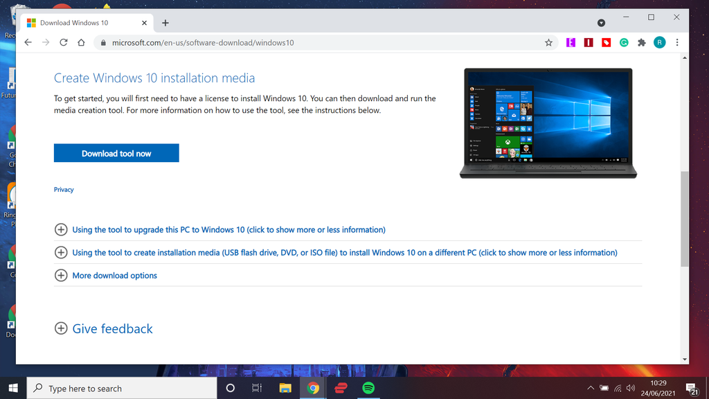Viewport: 709px width, 399px height.
Task: Click the Home icon in the toolbar
Action: click(x=80, y=42)
